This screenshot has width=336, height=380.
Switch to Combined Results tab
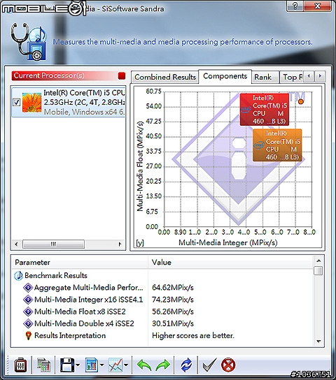click(x=165, y=77)
